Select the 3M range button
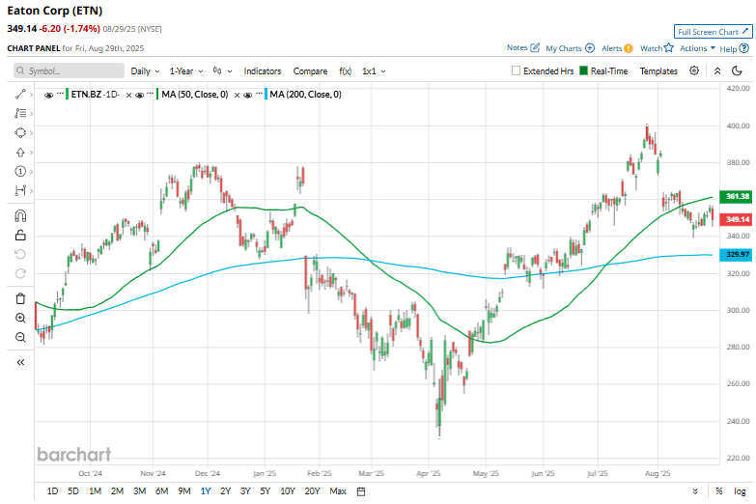The width and height of the screenshot is (756, 504). click(x=139, y=491)
